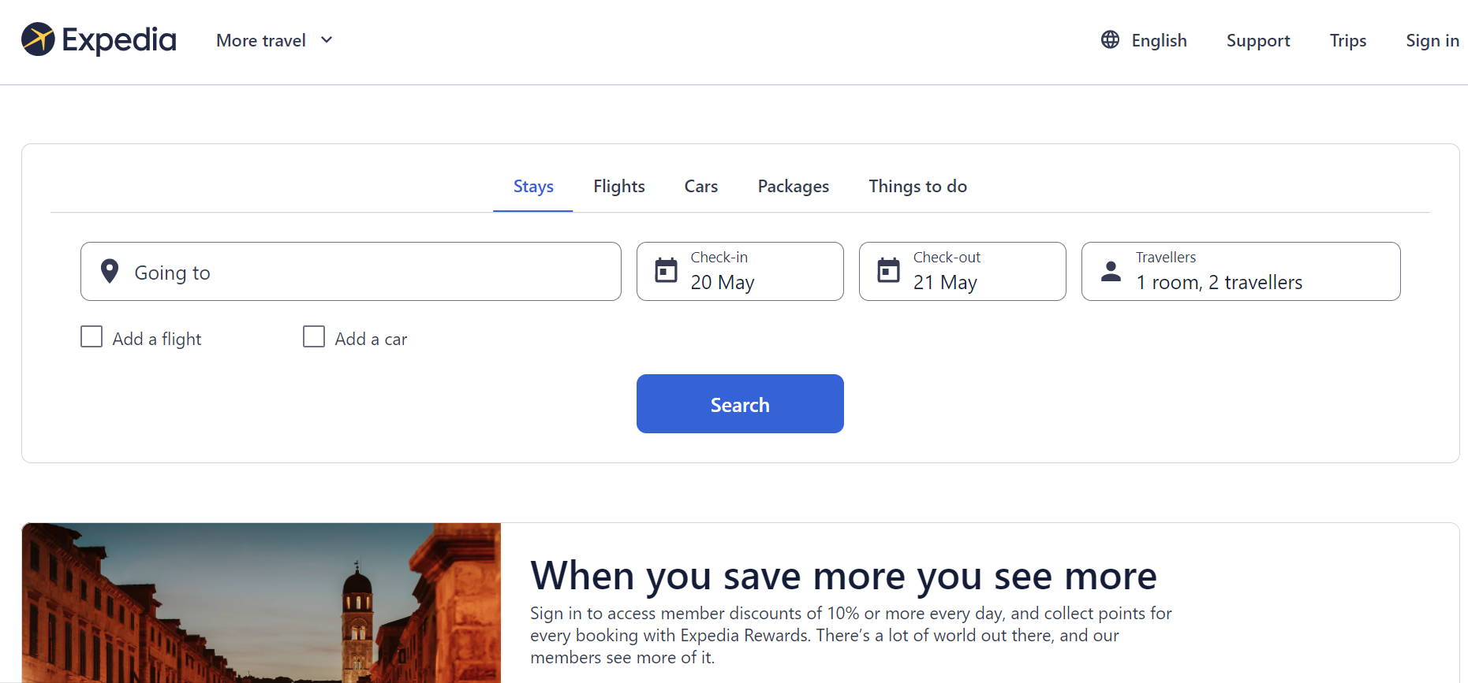Image resolution: width=1468 pixels, height=683 pixels.
Task: Click the Check-in calendar icon
Action: tap(666, 270)
